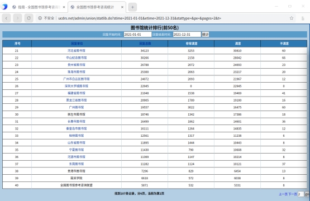Open the 福建省图书馆 link
310x201 pixels.
point(77,93)
